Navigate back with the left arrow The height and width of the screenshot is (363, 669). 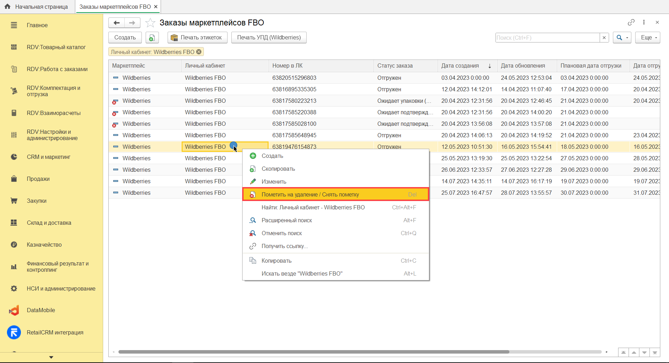[x=117, y=23]
